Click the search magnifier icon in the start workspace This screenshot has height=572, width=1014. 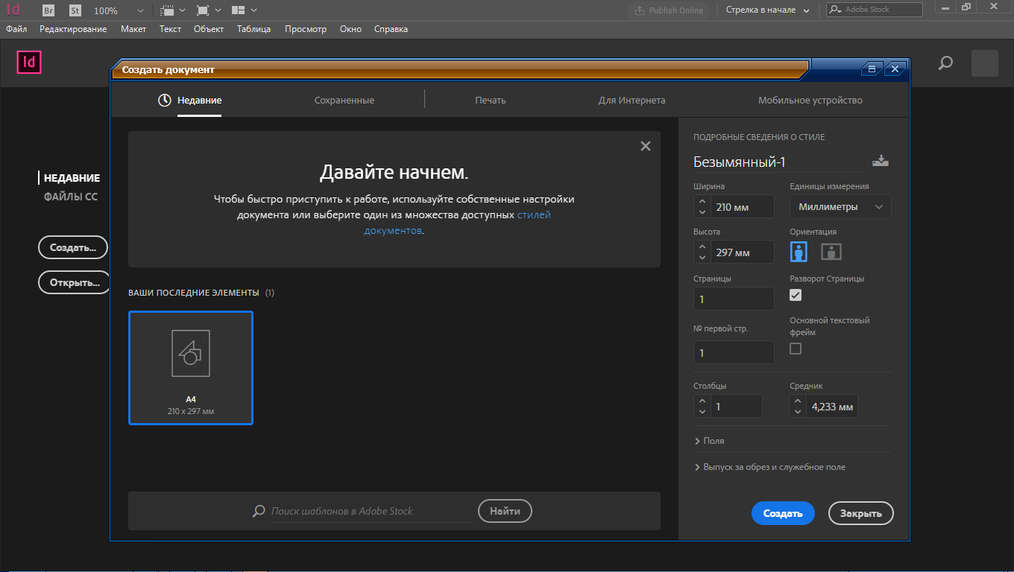[x=945, y=63]
